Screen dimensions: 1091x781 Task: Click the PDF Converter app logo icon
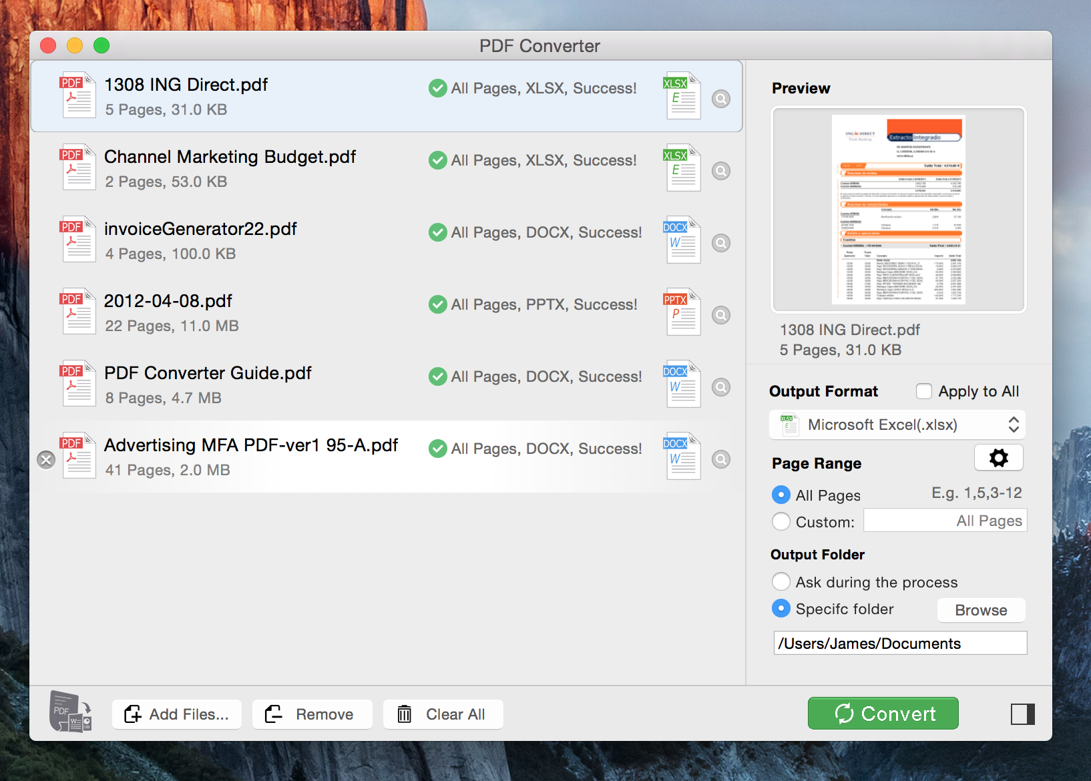click(71, 712)
